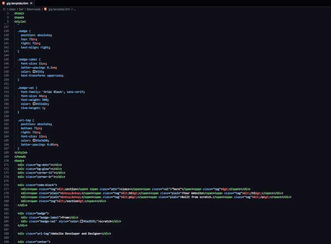Place cursor on 'text-align: right;'
The image size is (331, 244).
[36, 48]
